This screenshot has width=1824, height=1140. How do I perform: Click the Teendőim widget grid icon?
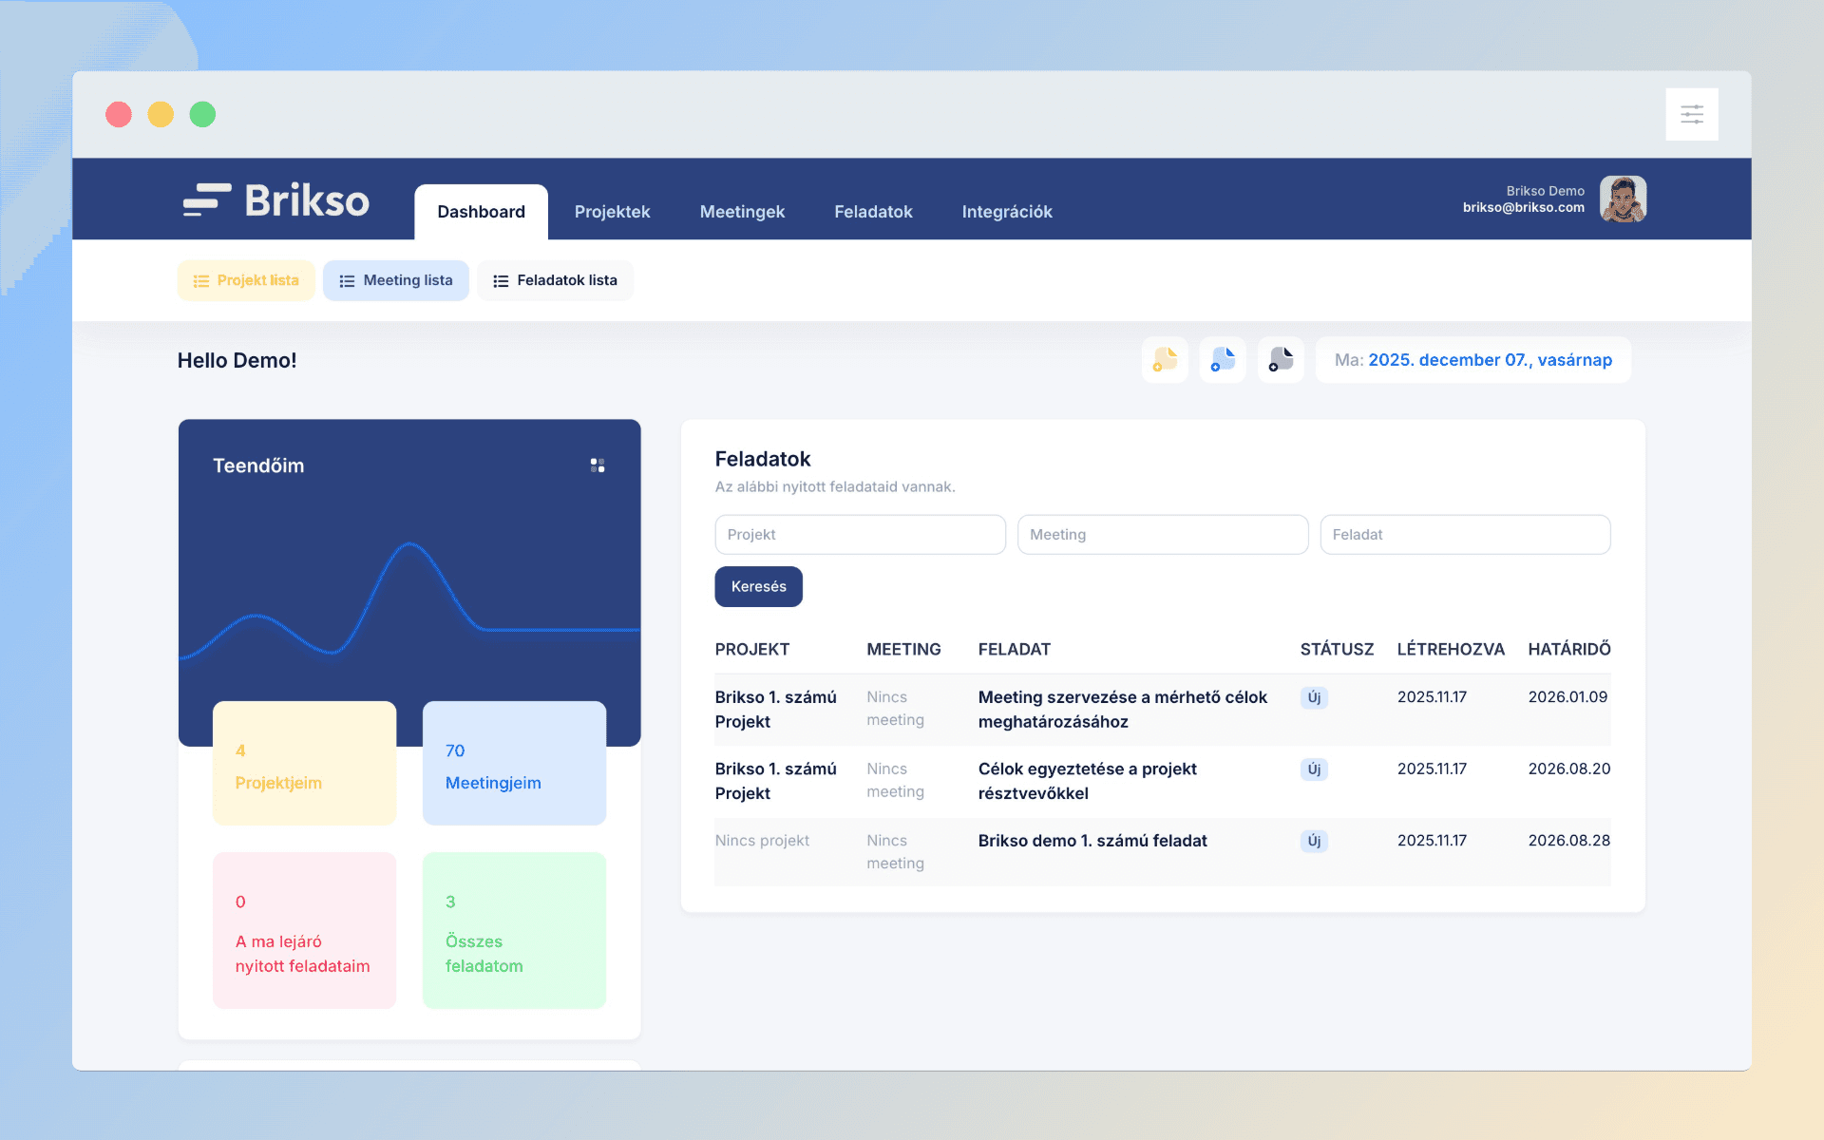pos(598,465)
